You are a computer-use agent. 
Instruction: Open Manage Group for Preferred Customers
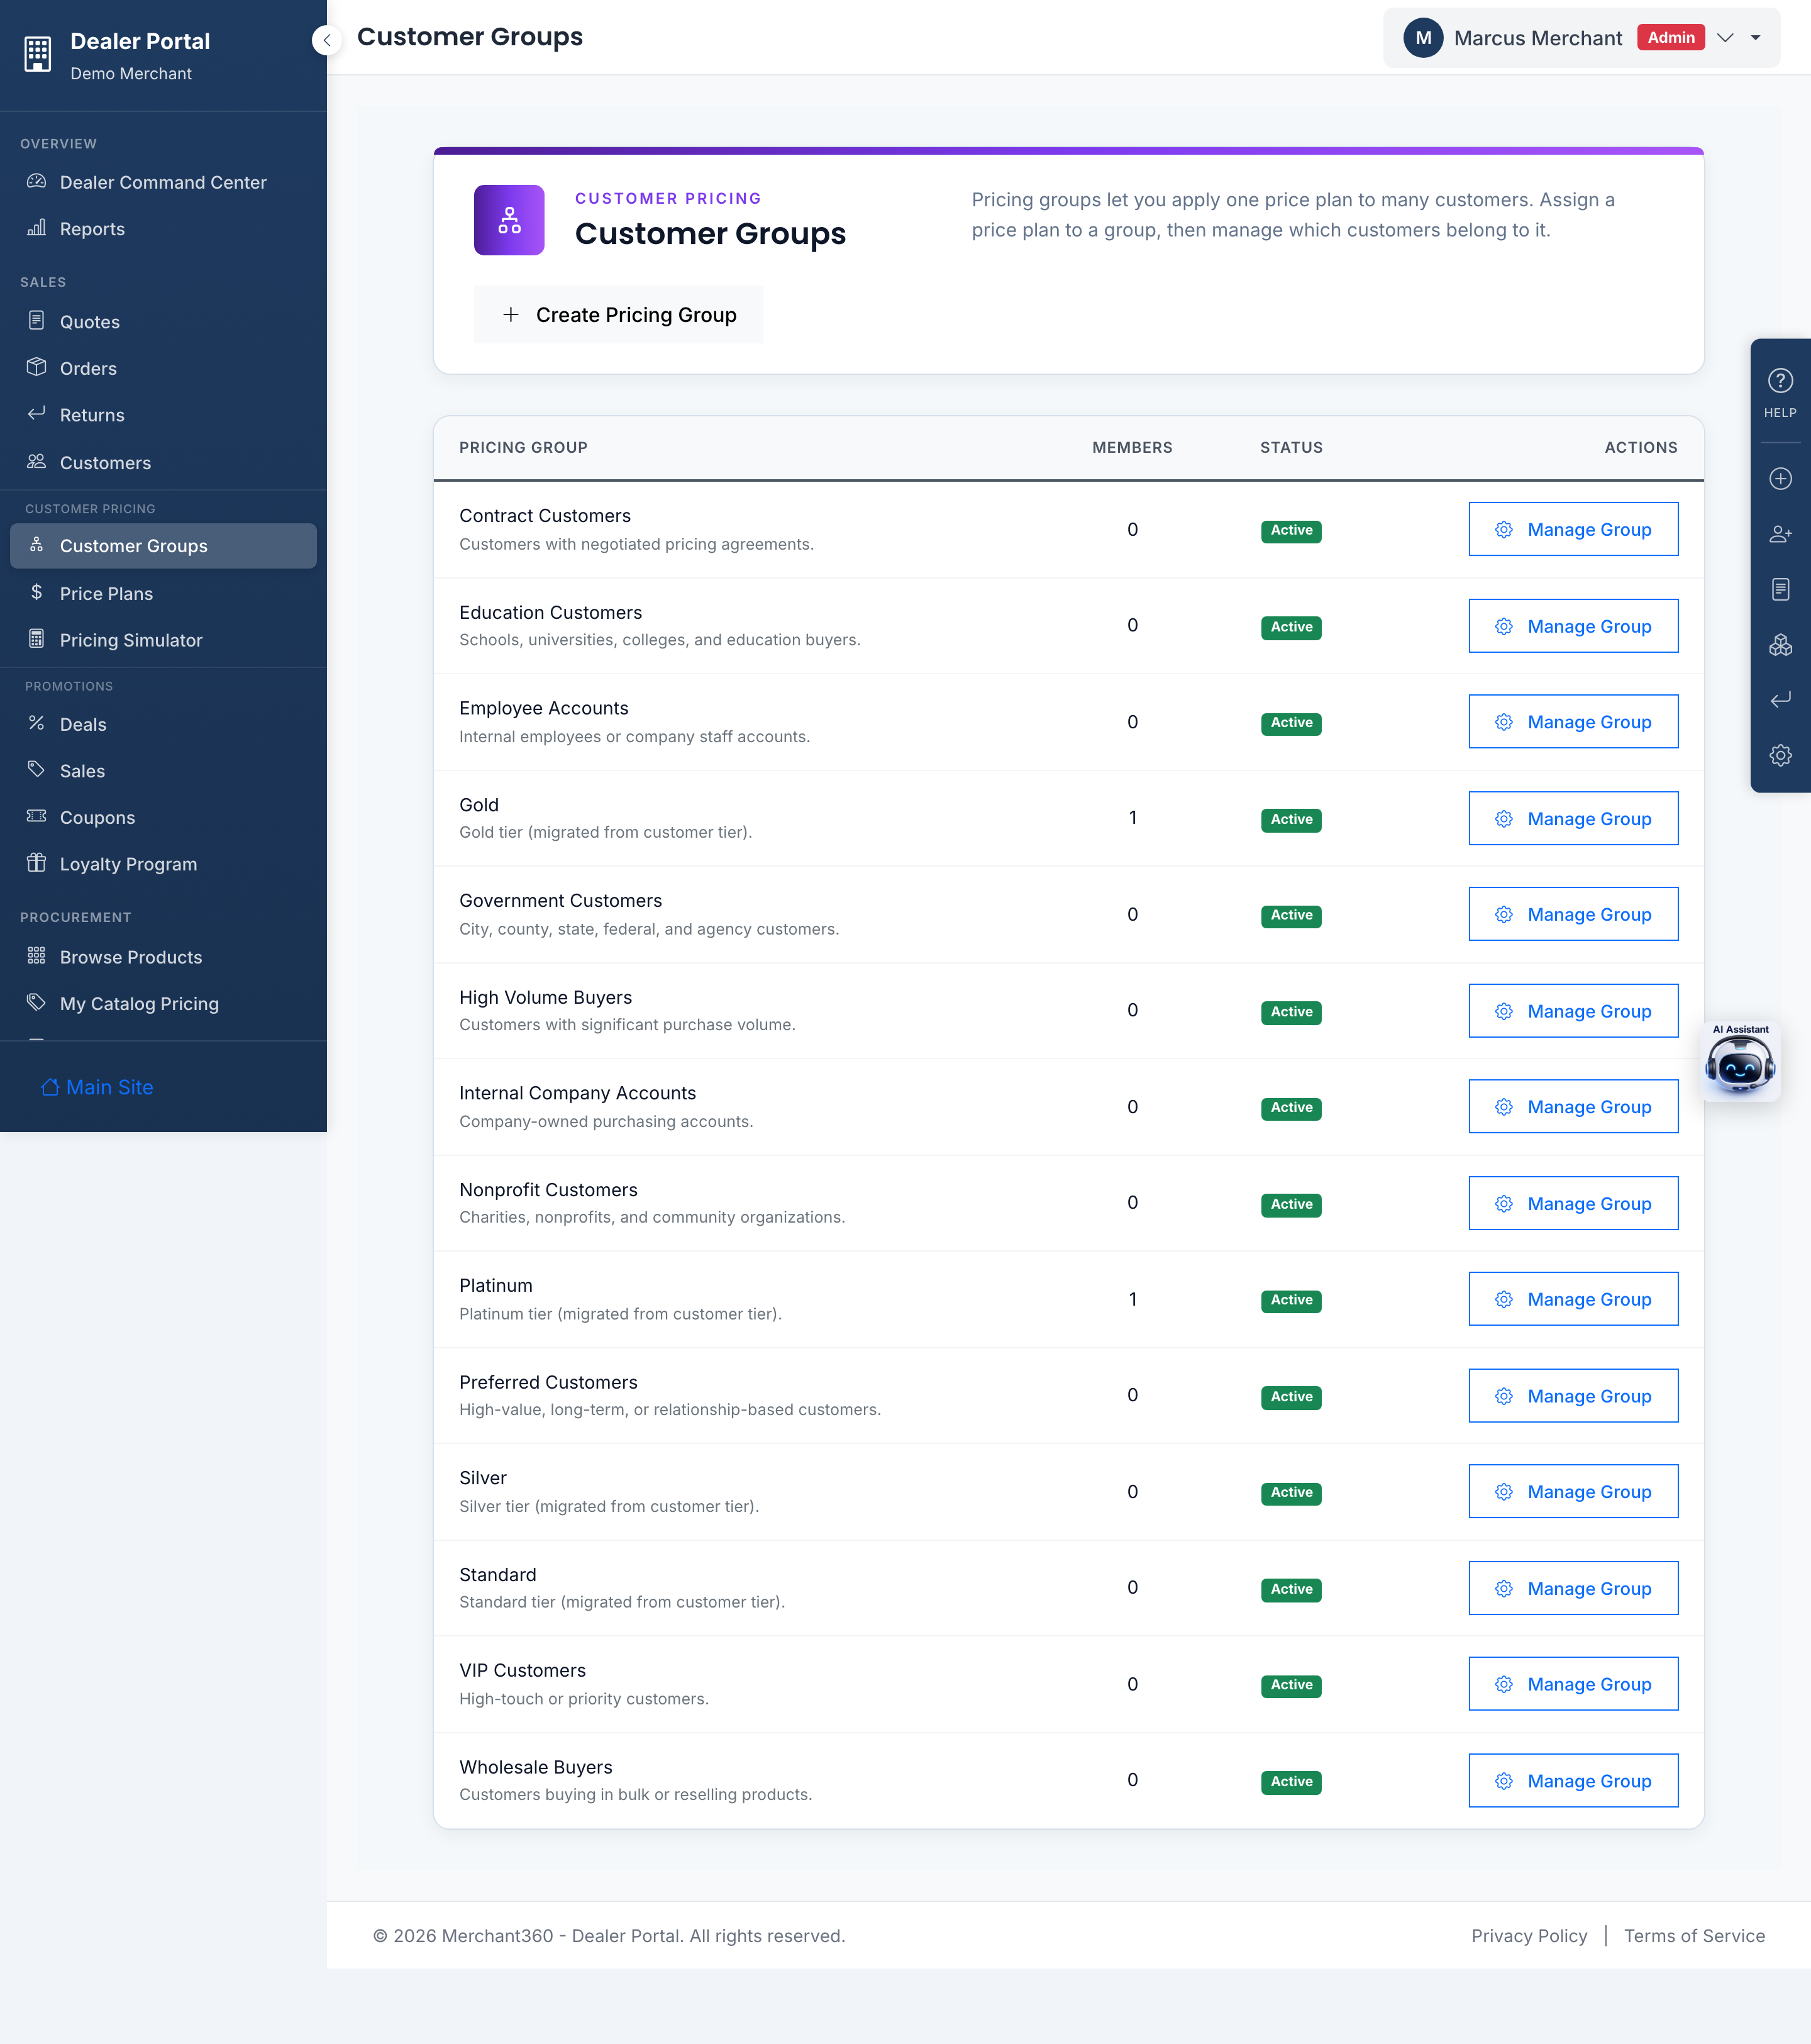[1573, 1396]
